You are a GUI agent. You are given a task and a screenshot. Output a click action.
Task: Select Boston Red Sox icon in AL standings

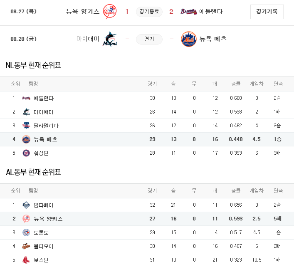(x=26, y=260)
